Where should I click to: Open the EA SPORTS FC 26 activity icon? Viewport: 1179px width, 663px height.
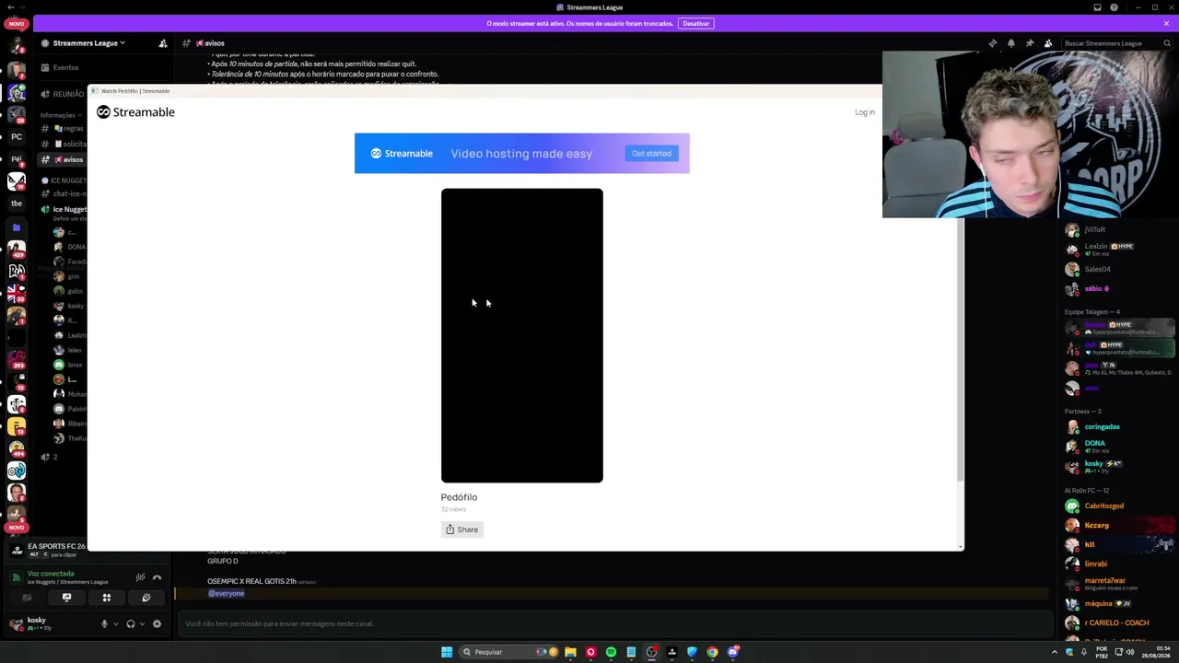(x=17, y=550)
